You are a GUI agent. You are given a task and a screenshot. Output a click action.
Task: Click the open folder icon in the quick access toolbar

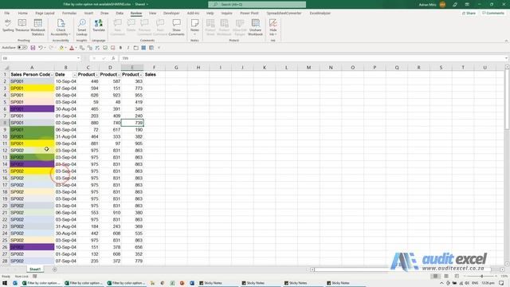pos(136,48)
